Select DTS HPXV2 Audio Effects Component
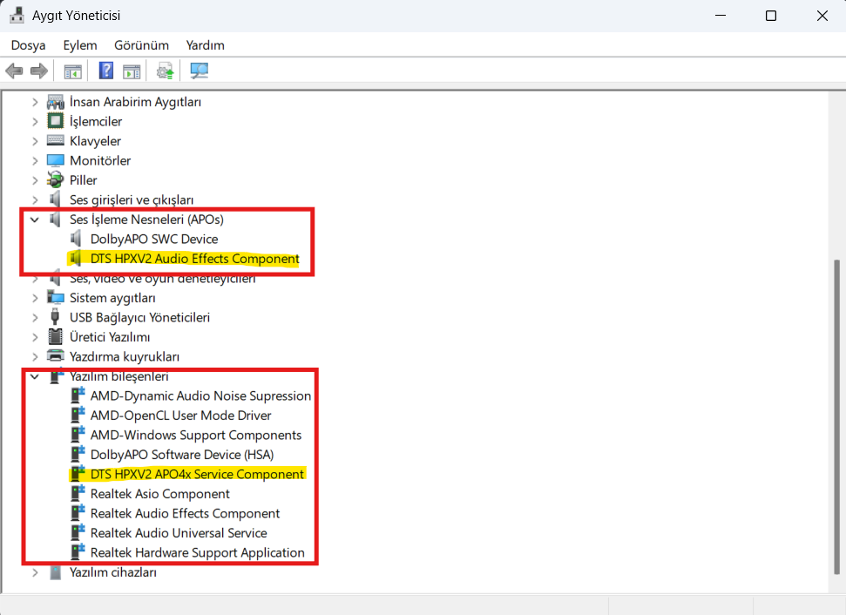846x615 pixels. [195, 259]
